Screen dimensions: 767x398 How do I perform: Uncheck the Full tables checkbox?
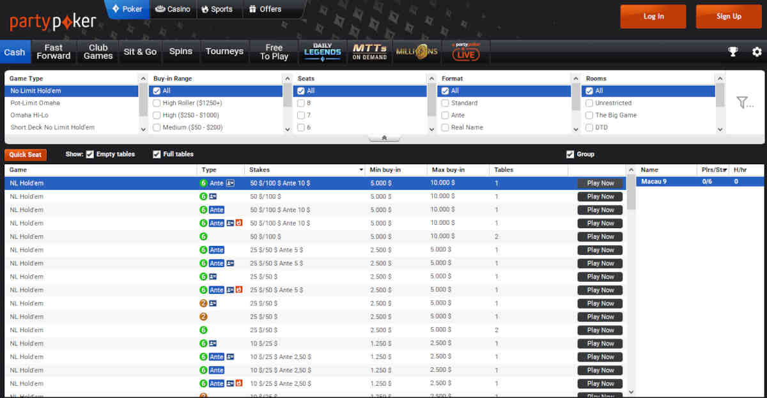pos(157,154)
